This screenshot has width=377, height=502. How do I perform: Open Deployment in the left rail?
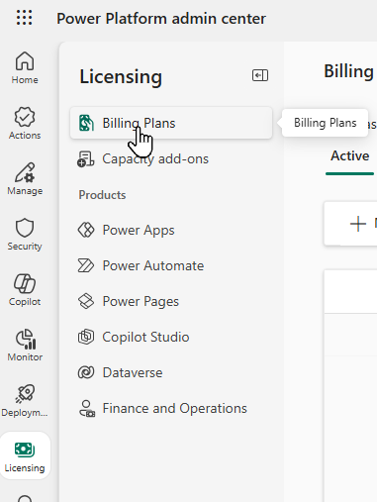point(25,401)
